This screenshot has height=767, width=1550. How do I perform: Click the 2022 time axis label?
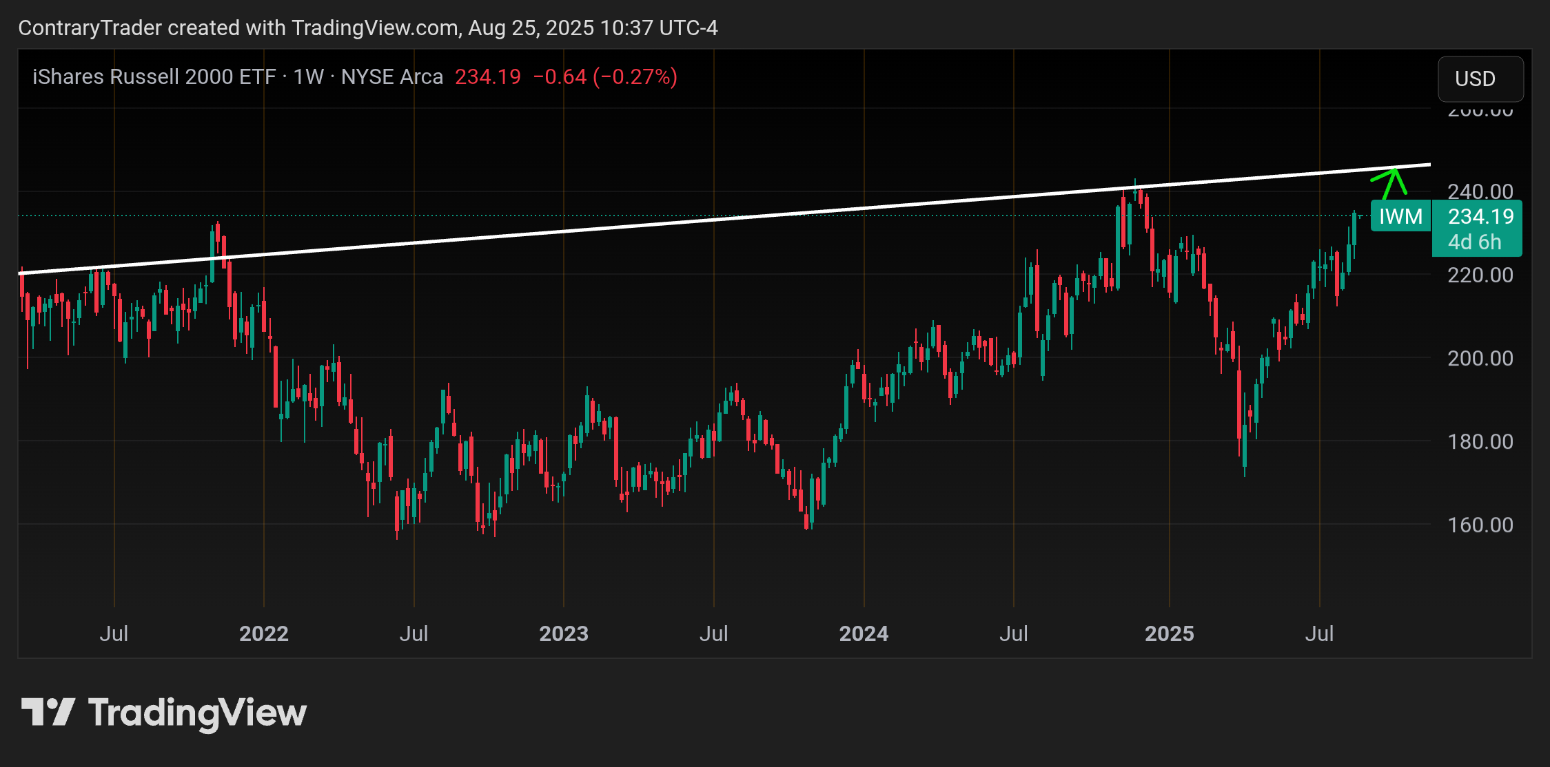pyautogui.click(x=264, y=633)
